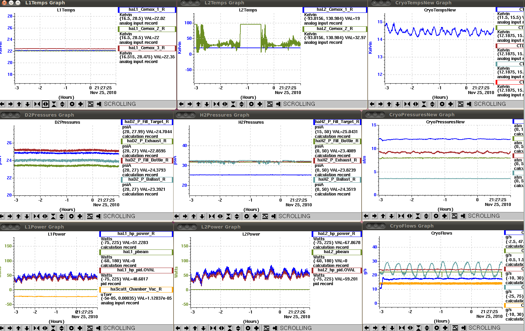Focus the L2Power Graph title bar
Viewport: 525px width, 331px height.
(x=268, y=227)
